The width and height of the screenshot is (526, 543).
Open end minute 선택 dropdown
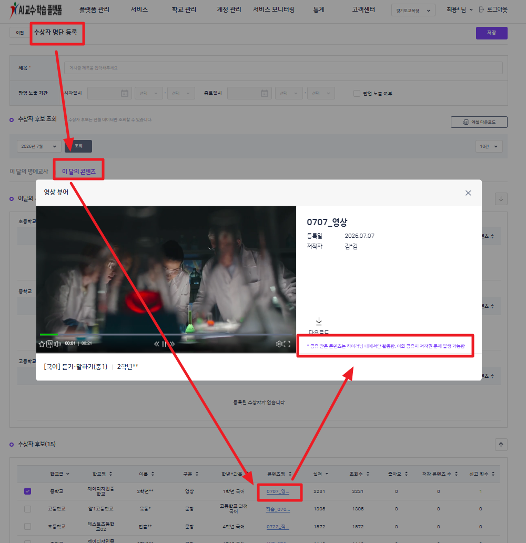point(321,93)
